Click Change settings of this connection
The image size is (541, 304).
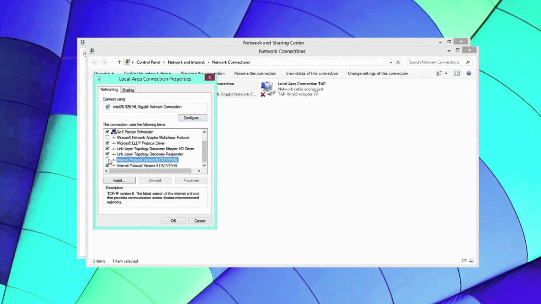coord(378,73)
